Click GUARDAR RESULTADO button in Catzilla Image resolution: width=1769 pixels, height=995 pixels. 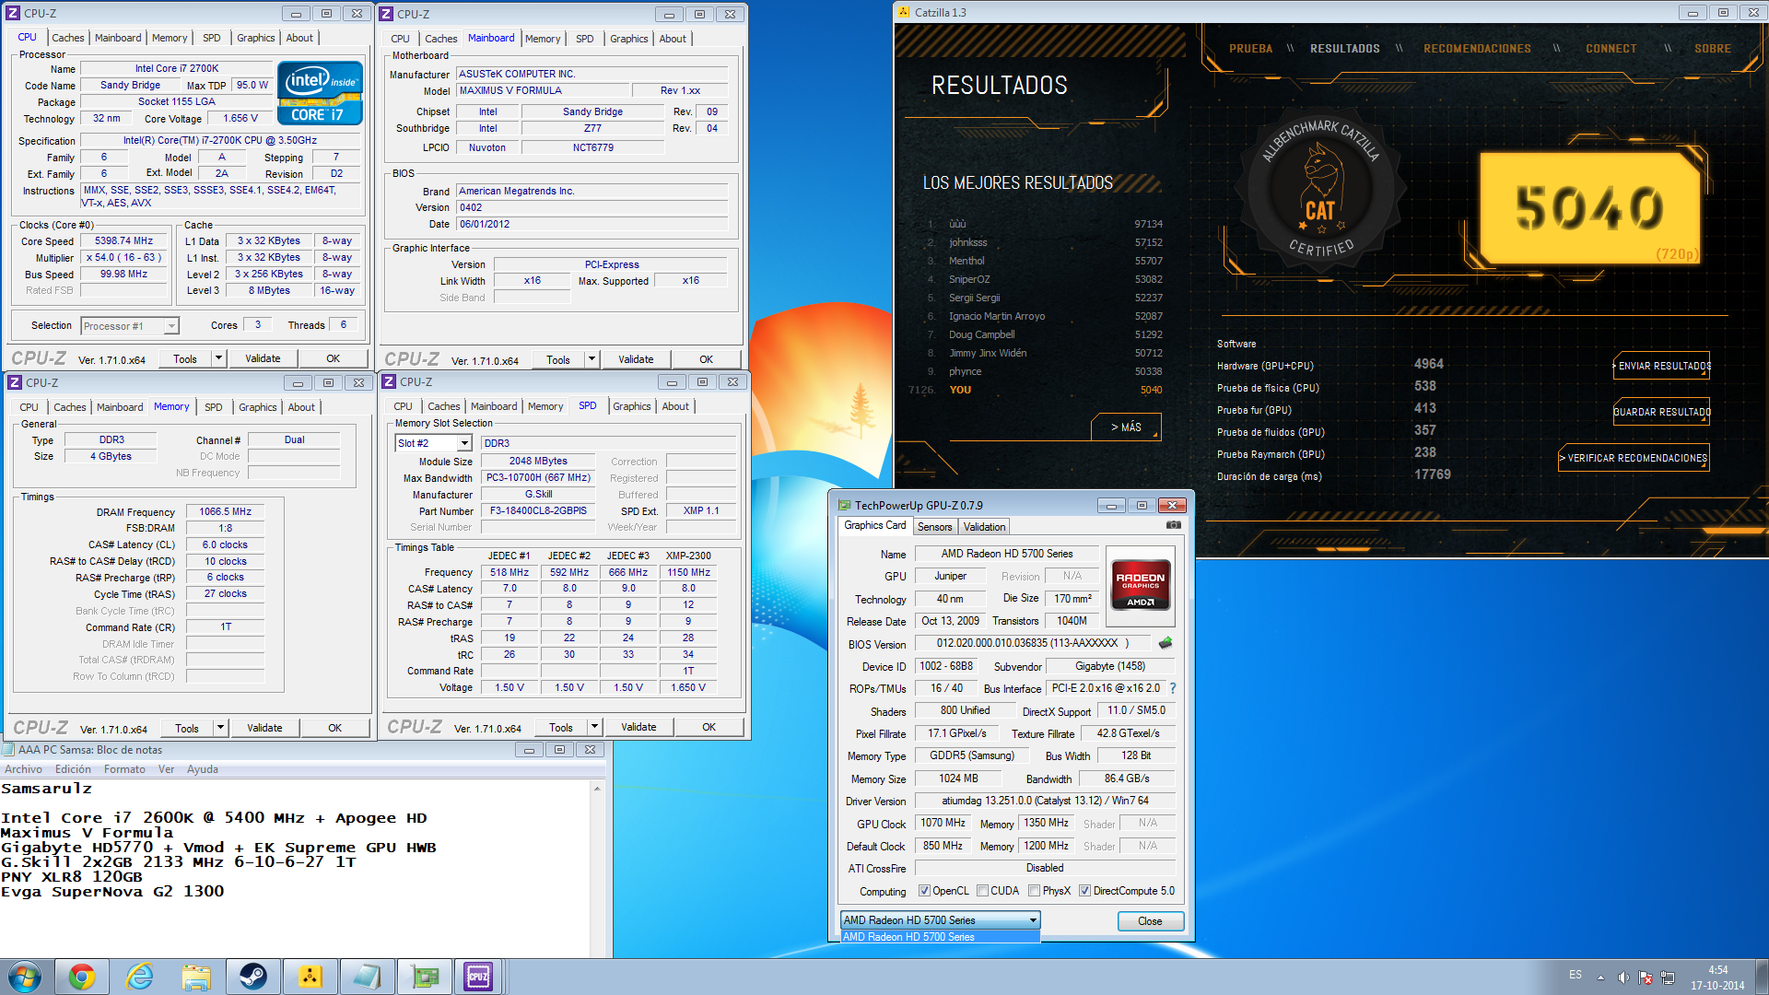tap(1662, 412)
